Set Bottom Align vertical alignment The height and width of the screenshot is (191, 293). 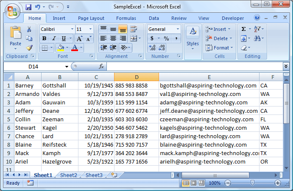coord(123,29)
